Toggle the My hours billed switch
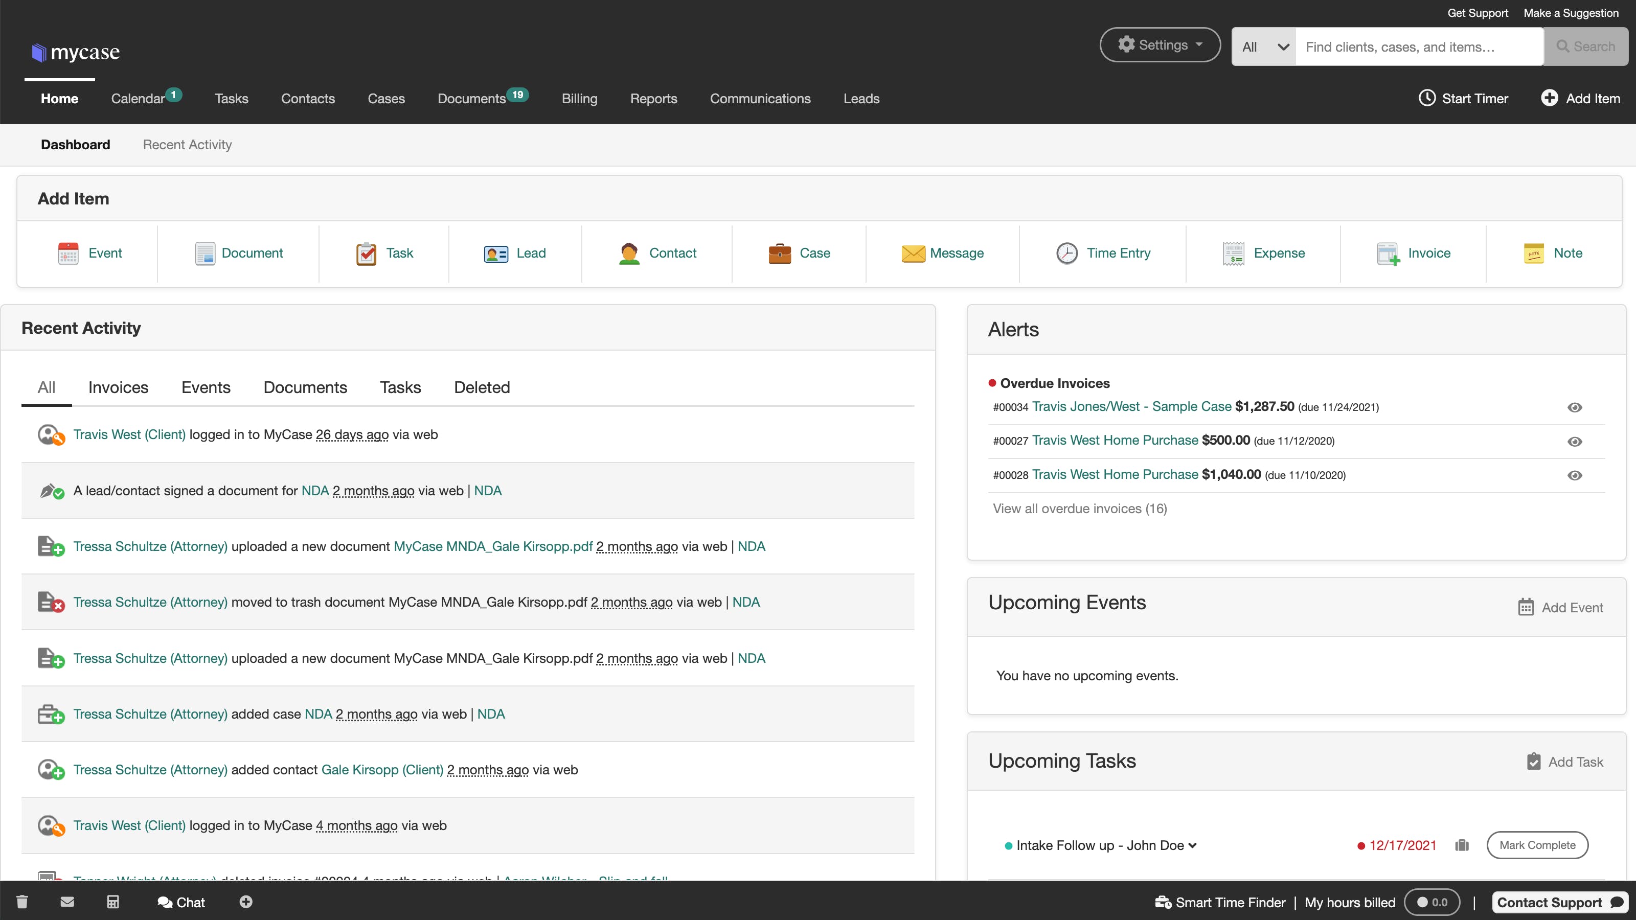 coord(1431,902)
